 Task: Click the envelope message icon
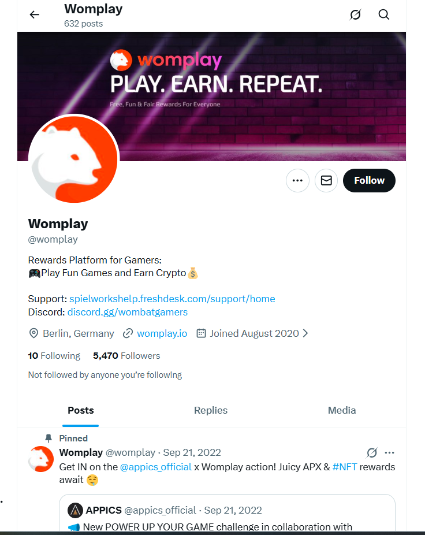coord(326,181)
